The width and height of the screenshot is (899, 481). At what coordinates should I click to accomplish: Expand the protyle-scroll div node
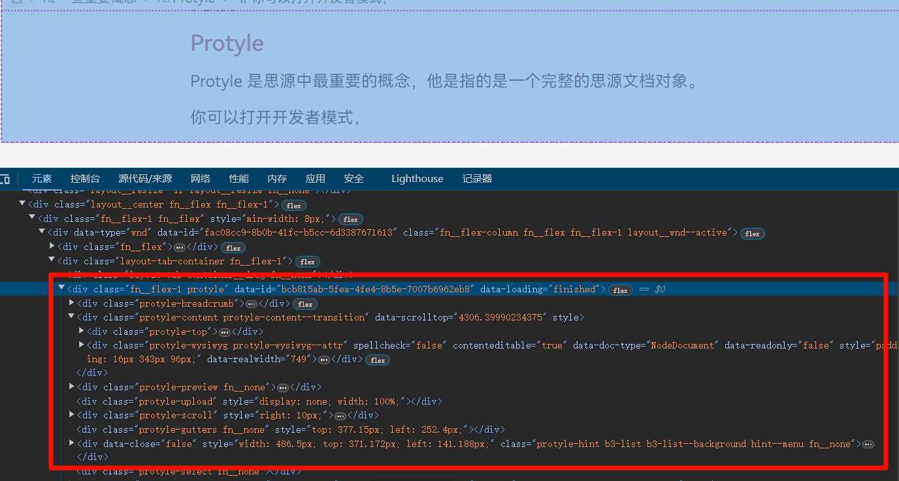coord(72,415)
